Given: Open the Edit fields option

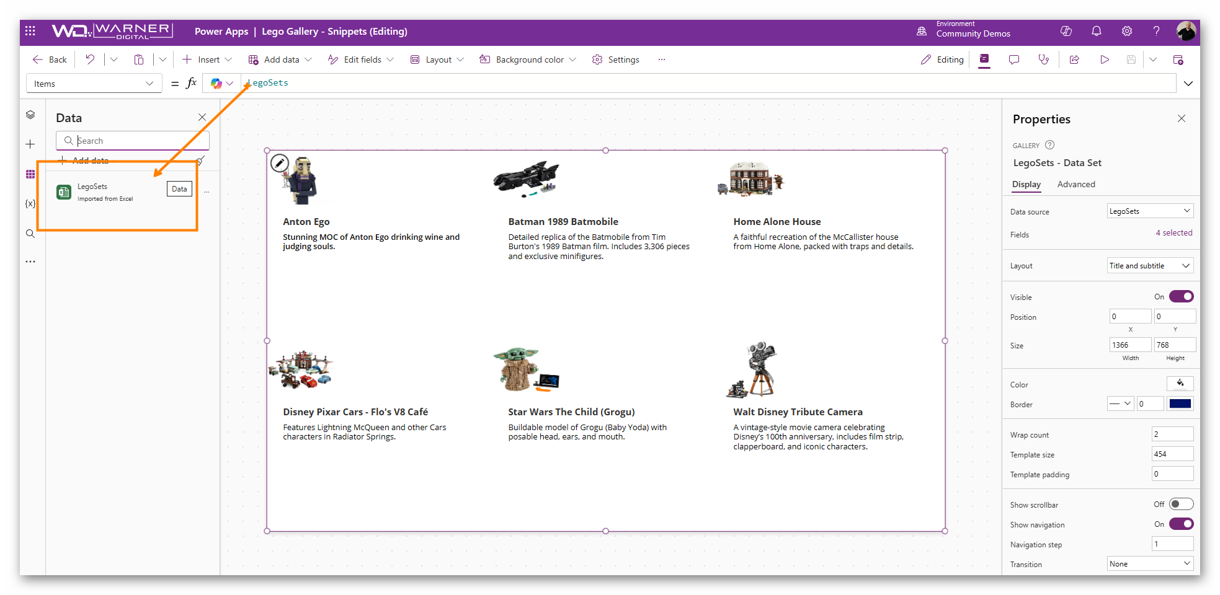Looking at the screenshot, I should 360,59.
